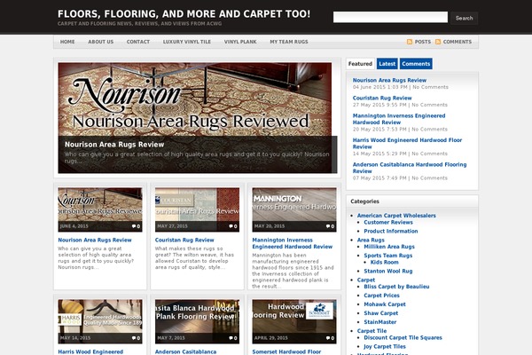Open My Team Rugs menu item
The width and height of the screenshot is (532, 355).
[x=289, y=42]
